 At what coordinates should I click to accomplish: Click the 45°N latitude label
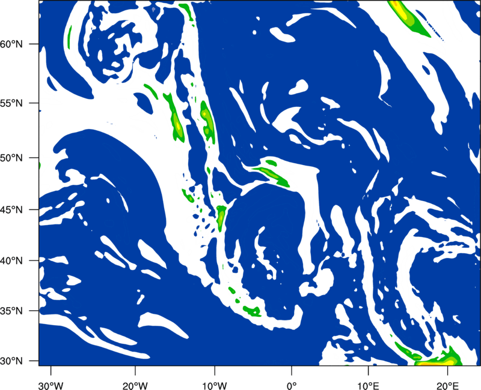tap(11, 210)
